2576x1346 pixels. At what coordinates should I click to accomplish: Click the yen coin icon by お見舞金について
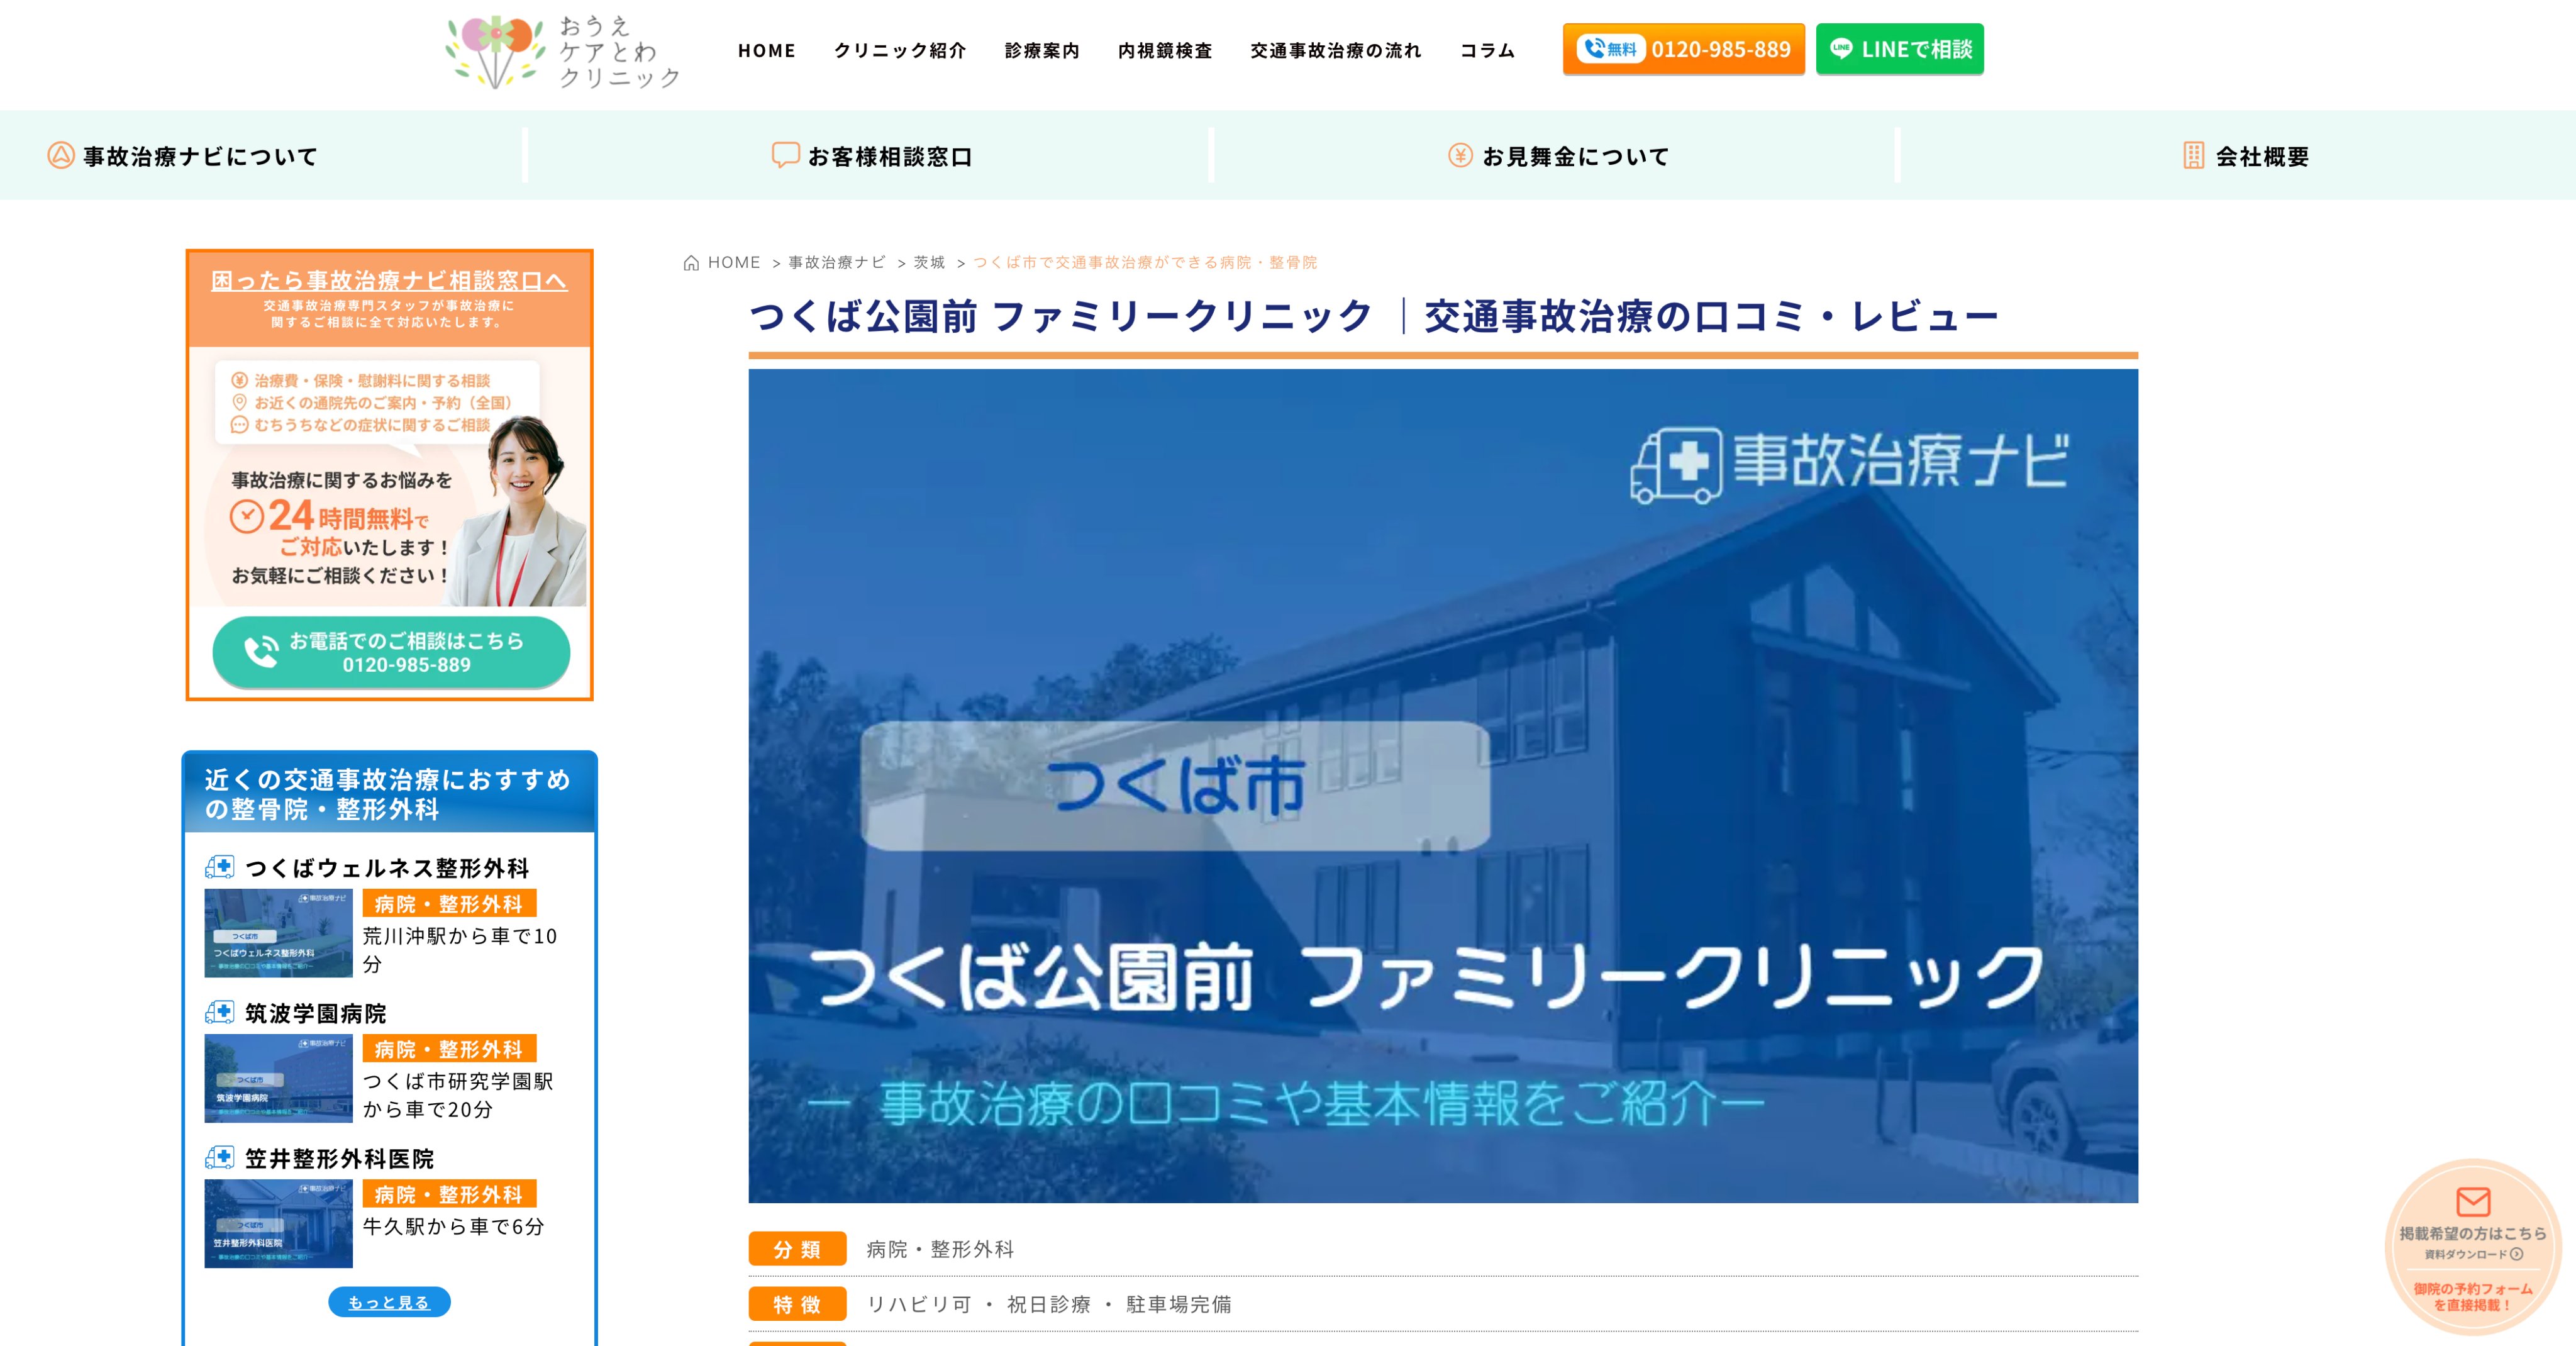coord(1460,155)
